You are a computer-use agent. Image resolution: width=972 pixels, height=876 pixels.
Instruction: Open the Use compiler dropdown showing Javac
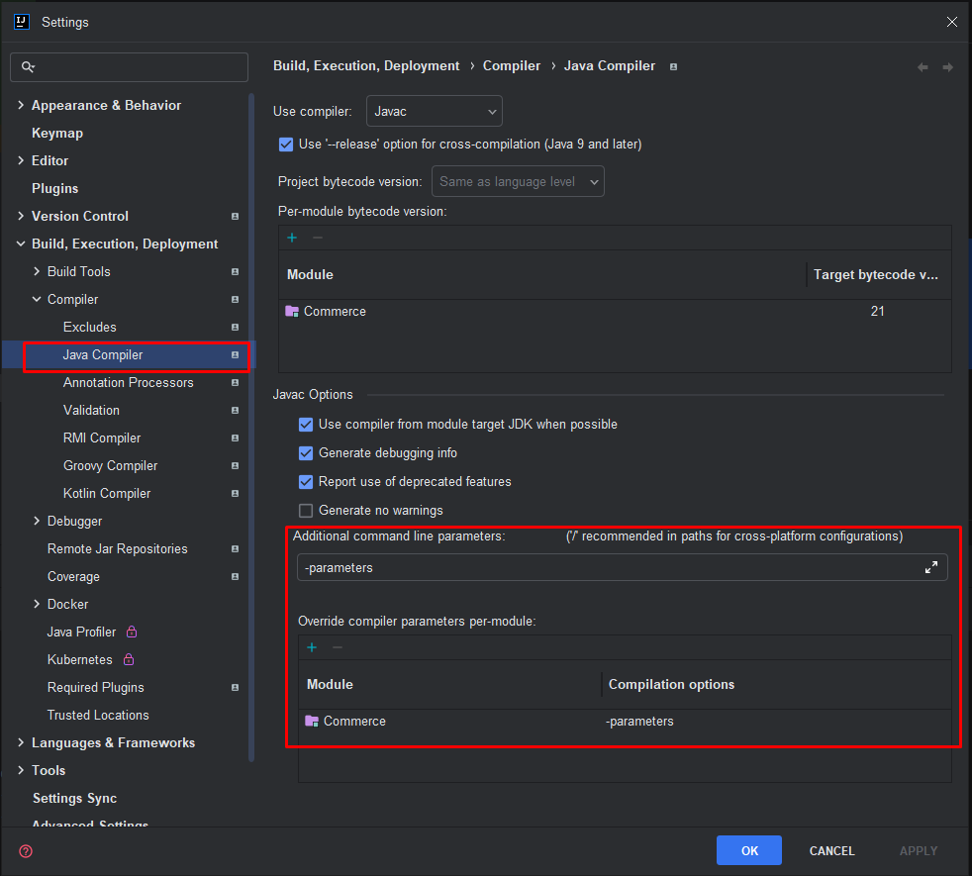tap(434, 111)
